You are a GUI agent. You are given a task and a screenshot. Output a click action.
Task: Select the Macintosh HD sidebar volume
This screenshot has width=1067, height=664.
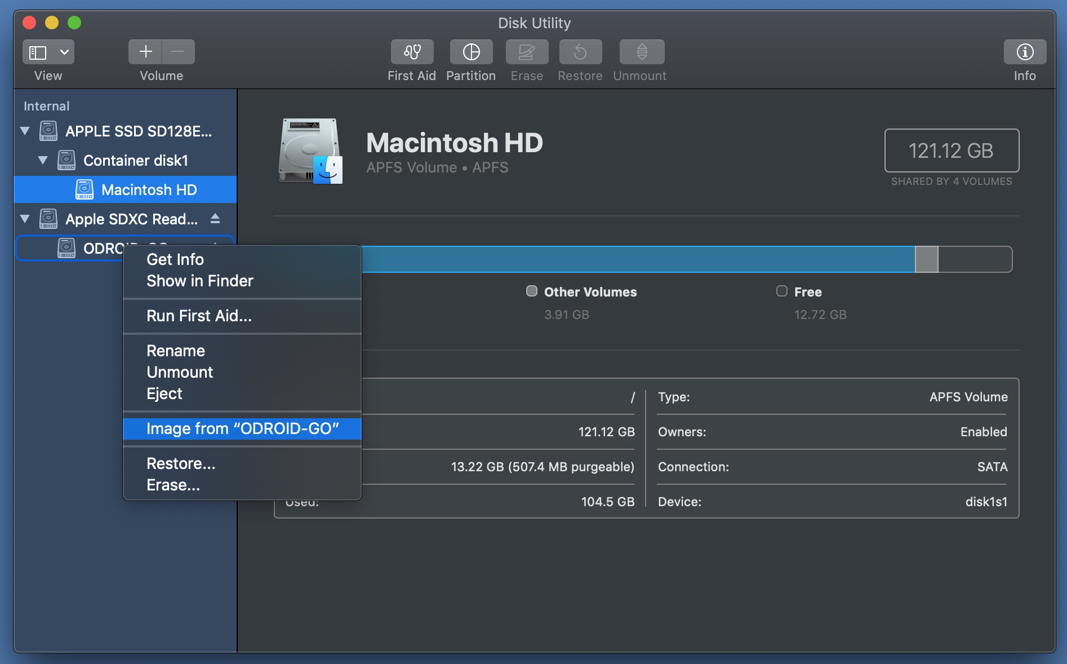(125, 189)
